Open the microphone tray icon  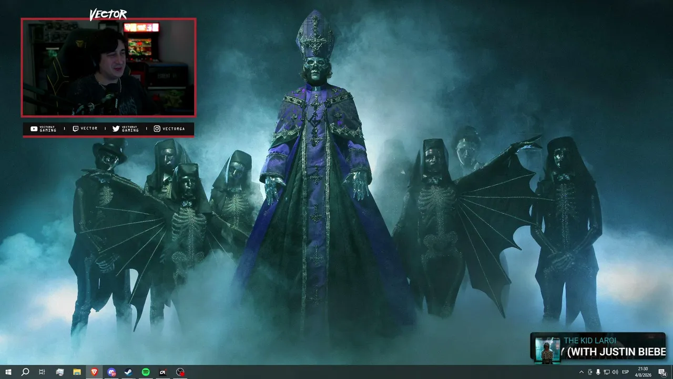tap(598, 372)
